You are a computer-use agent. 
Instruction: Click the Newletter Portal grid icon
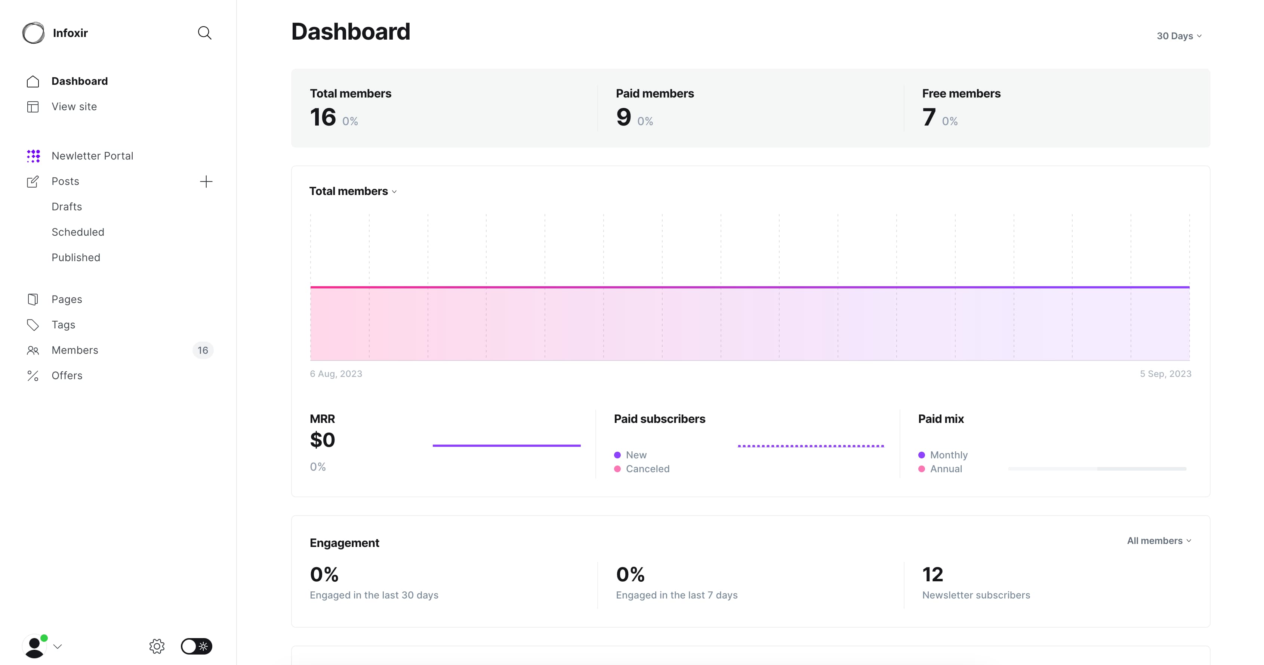coord(33,156)
